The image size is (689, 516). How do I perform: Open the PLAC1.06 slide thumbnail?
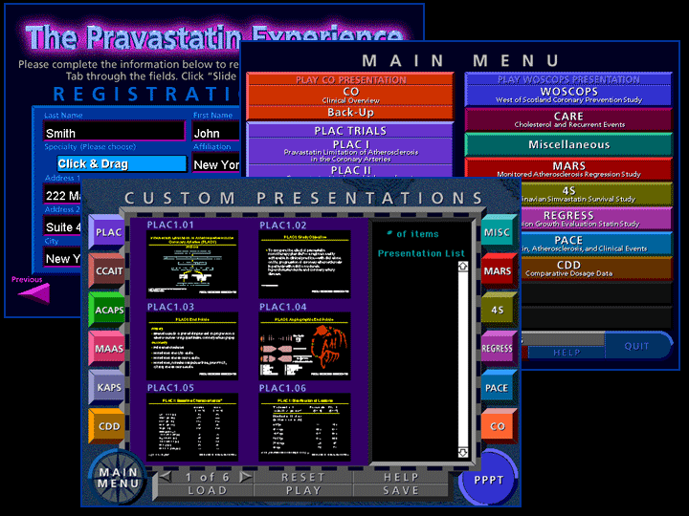point(304,427)
